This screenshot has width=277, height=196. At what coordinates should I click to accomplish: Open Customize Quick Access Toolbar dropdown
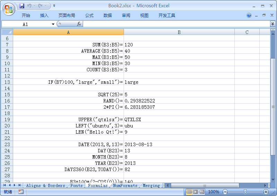coord(54,6)
